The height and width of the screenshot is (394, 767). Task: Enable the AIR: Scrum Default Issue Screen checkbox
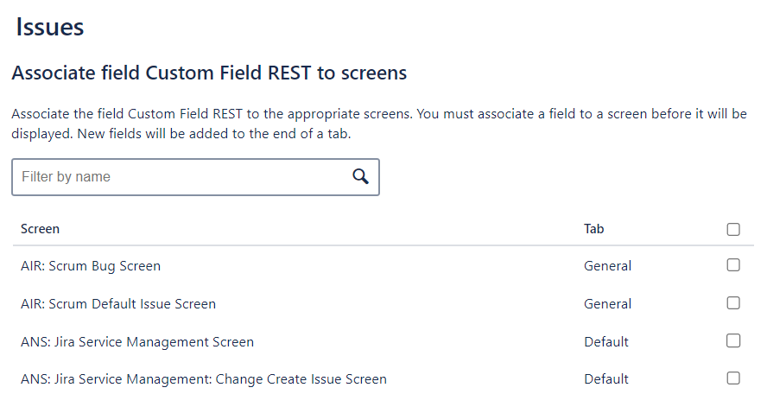click(733, 303)
